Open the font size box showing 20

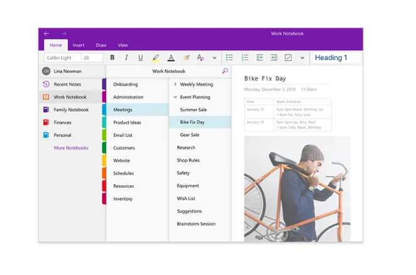point(92,58)
